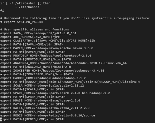Click the '. /etc/bashrc' source line
Viewport: 155px width, 123px height.
27,7
